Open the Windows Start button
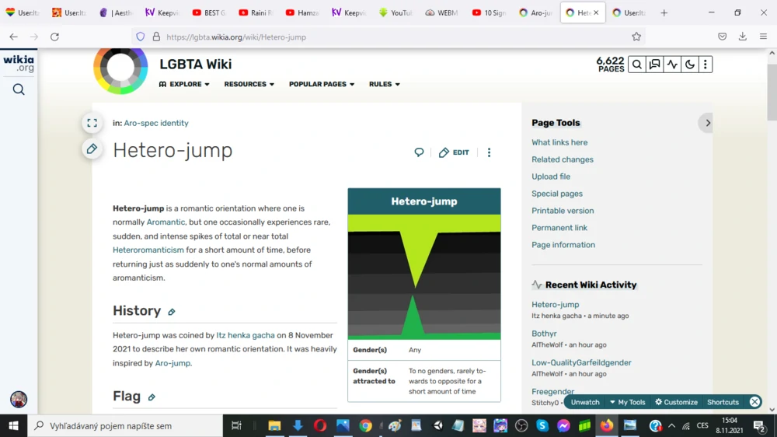The height and width of the screenshot is (437, 777). coord(13,425)
